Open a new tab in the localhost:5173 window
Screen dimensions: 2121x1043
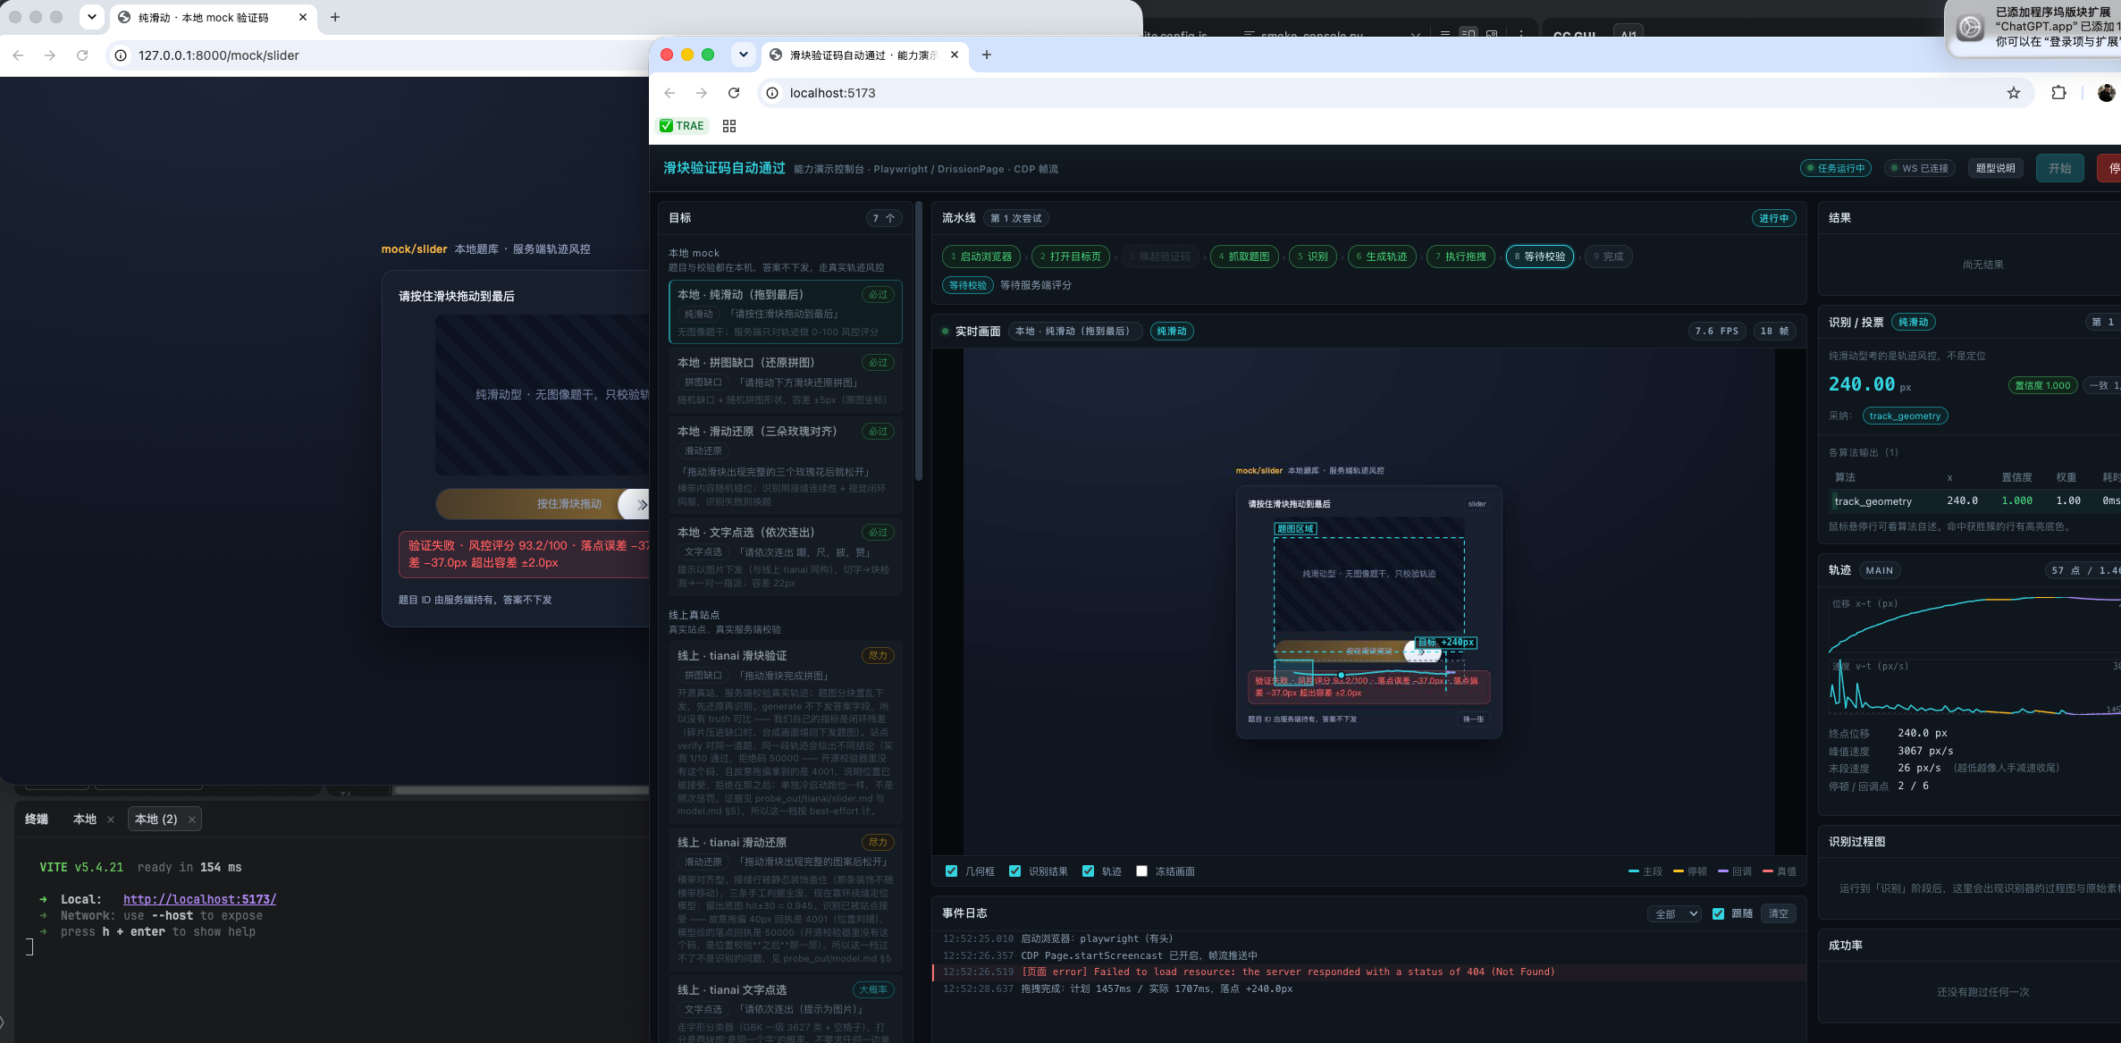coord(987,55)
